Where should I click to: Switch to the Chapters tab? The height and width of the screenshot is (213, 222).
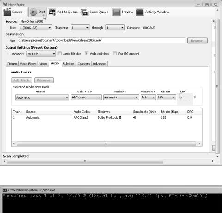click(84, 64)
